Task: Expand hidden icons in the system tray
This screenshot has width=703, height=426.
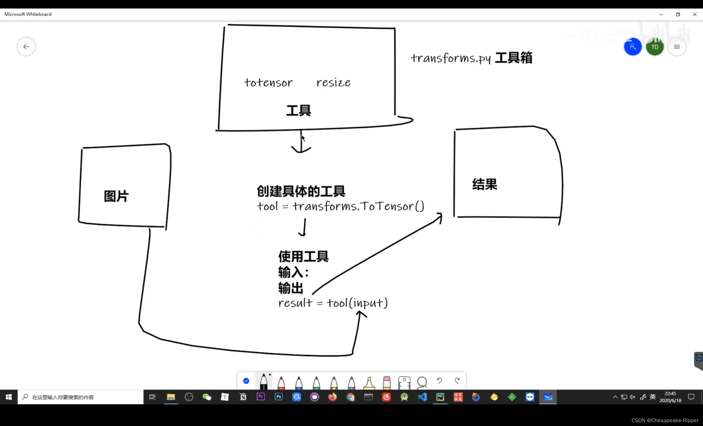Action: (x=615, y=397)
